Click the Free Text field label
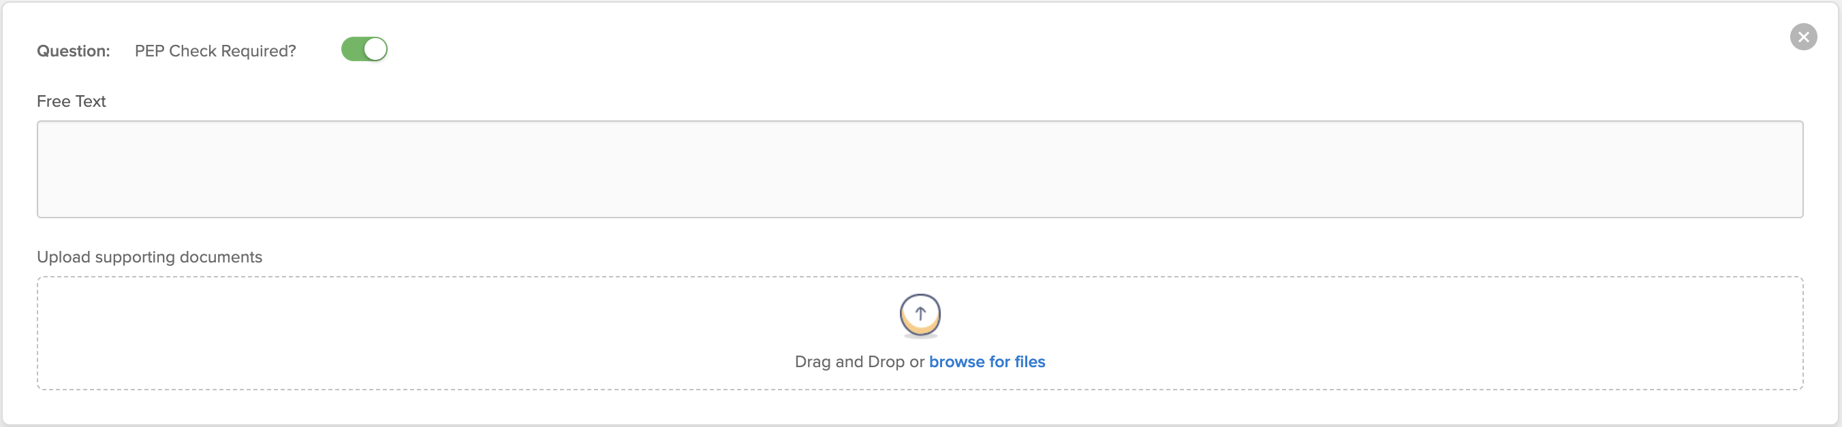Image resolution: width=1842 pixels, height=427 pixels. (71, 101)
